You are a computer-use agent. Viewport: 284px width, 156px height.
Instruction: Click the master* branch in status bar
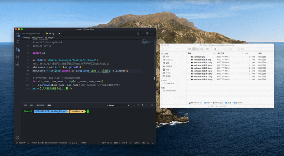click(21, 143)
